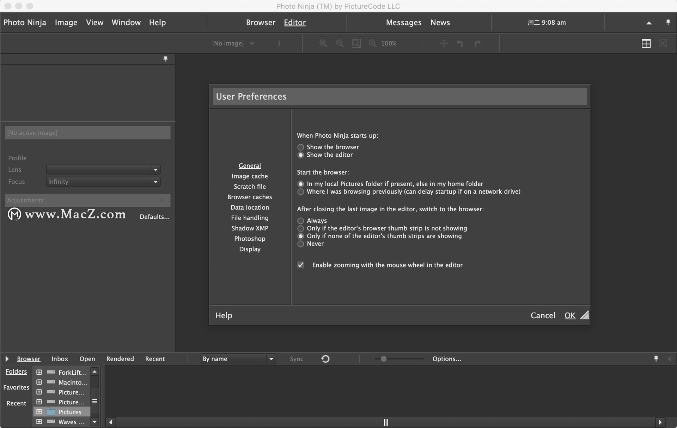The height and width of the screenshot is (428, 677).
Task: Toggle mouse wheel zooming checkbox
Action: (x=301, y=265)
